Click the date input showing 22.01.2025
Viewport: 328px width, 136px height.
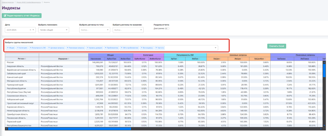click(16, 30)
